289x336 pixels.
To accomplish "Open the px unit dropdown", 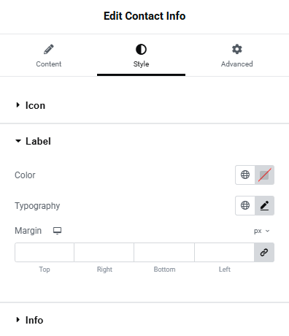I will coord(261,231).
